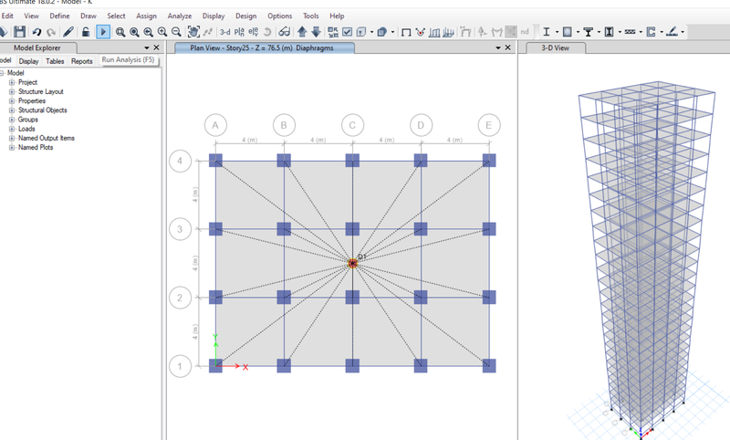Open composite beam design icon

pyautogui.click(x=589, y=32)
